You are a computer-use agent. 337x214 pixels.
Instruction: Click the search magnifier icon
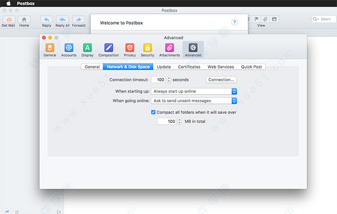[x=315, y=19]
